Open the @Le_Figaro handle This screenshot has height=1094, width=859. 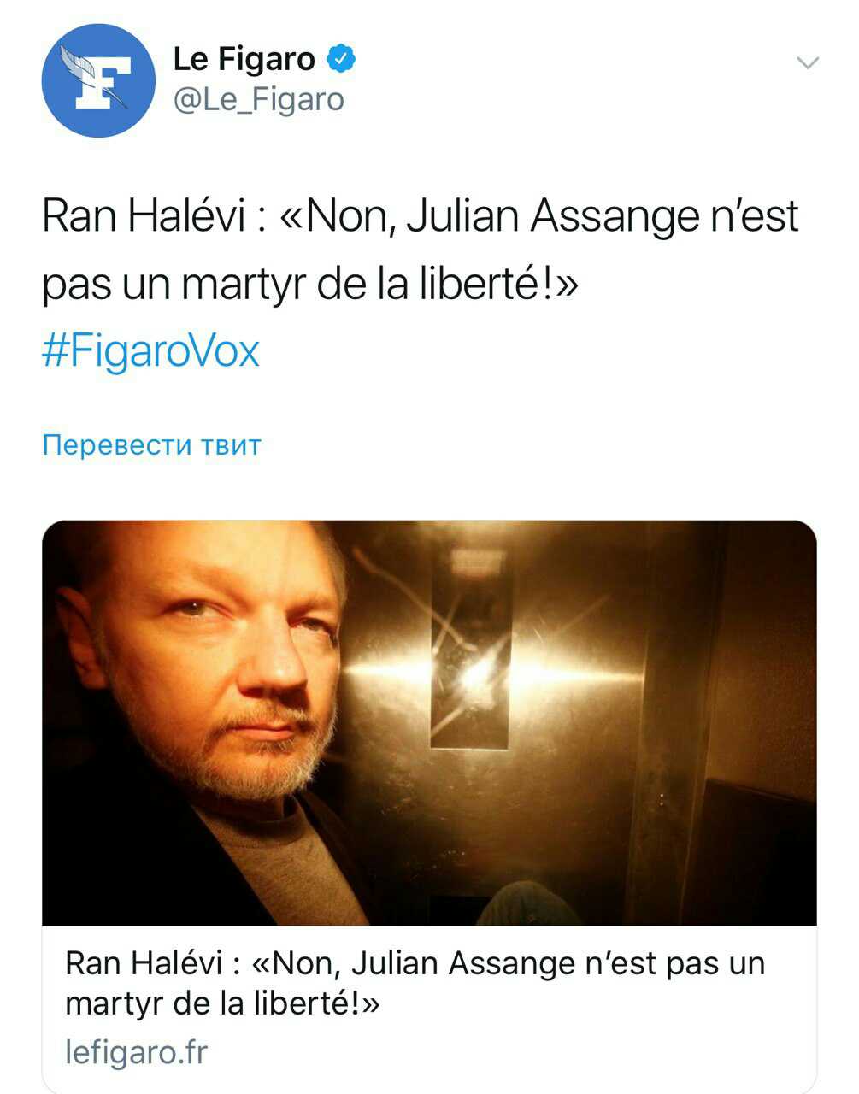pyautogui.click(x=259, y=100)
